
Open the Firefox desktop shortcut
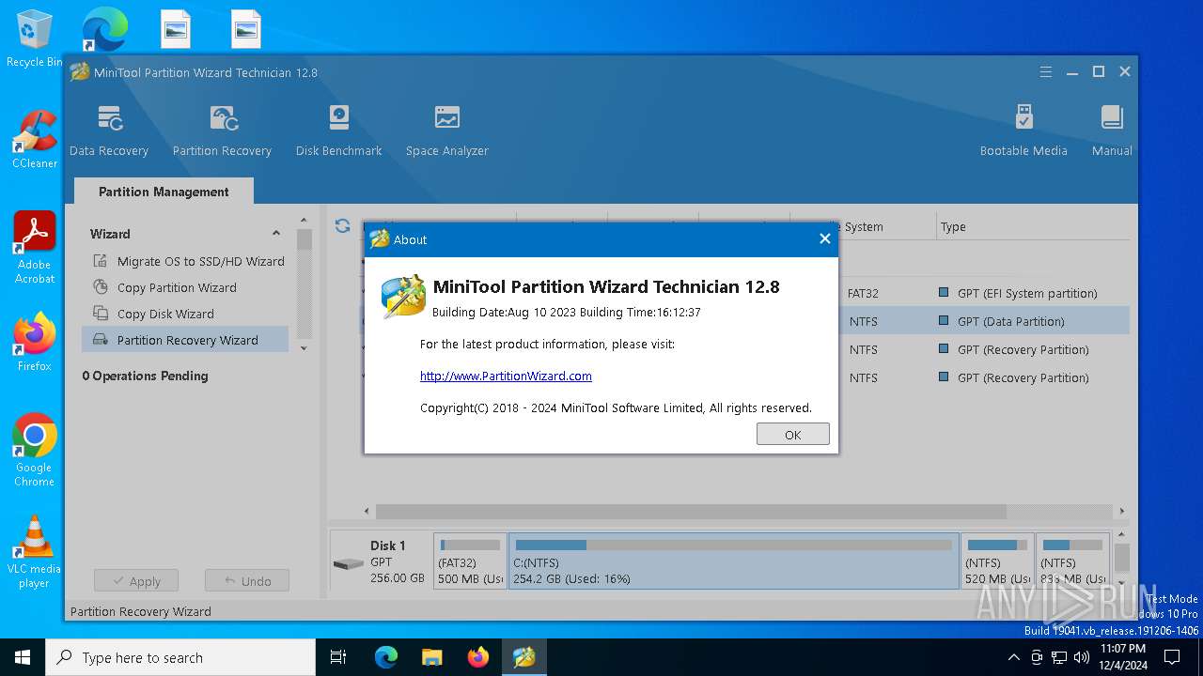pyautogui.click(x=35, y=342)
